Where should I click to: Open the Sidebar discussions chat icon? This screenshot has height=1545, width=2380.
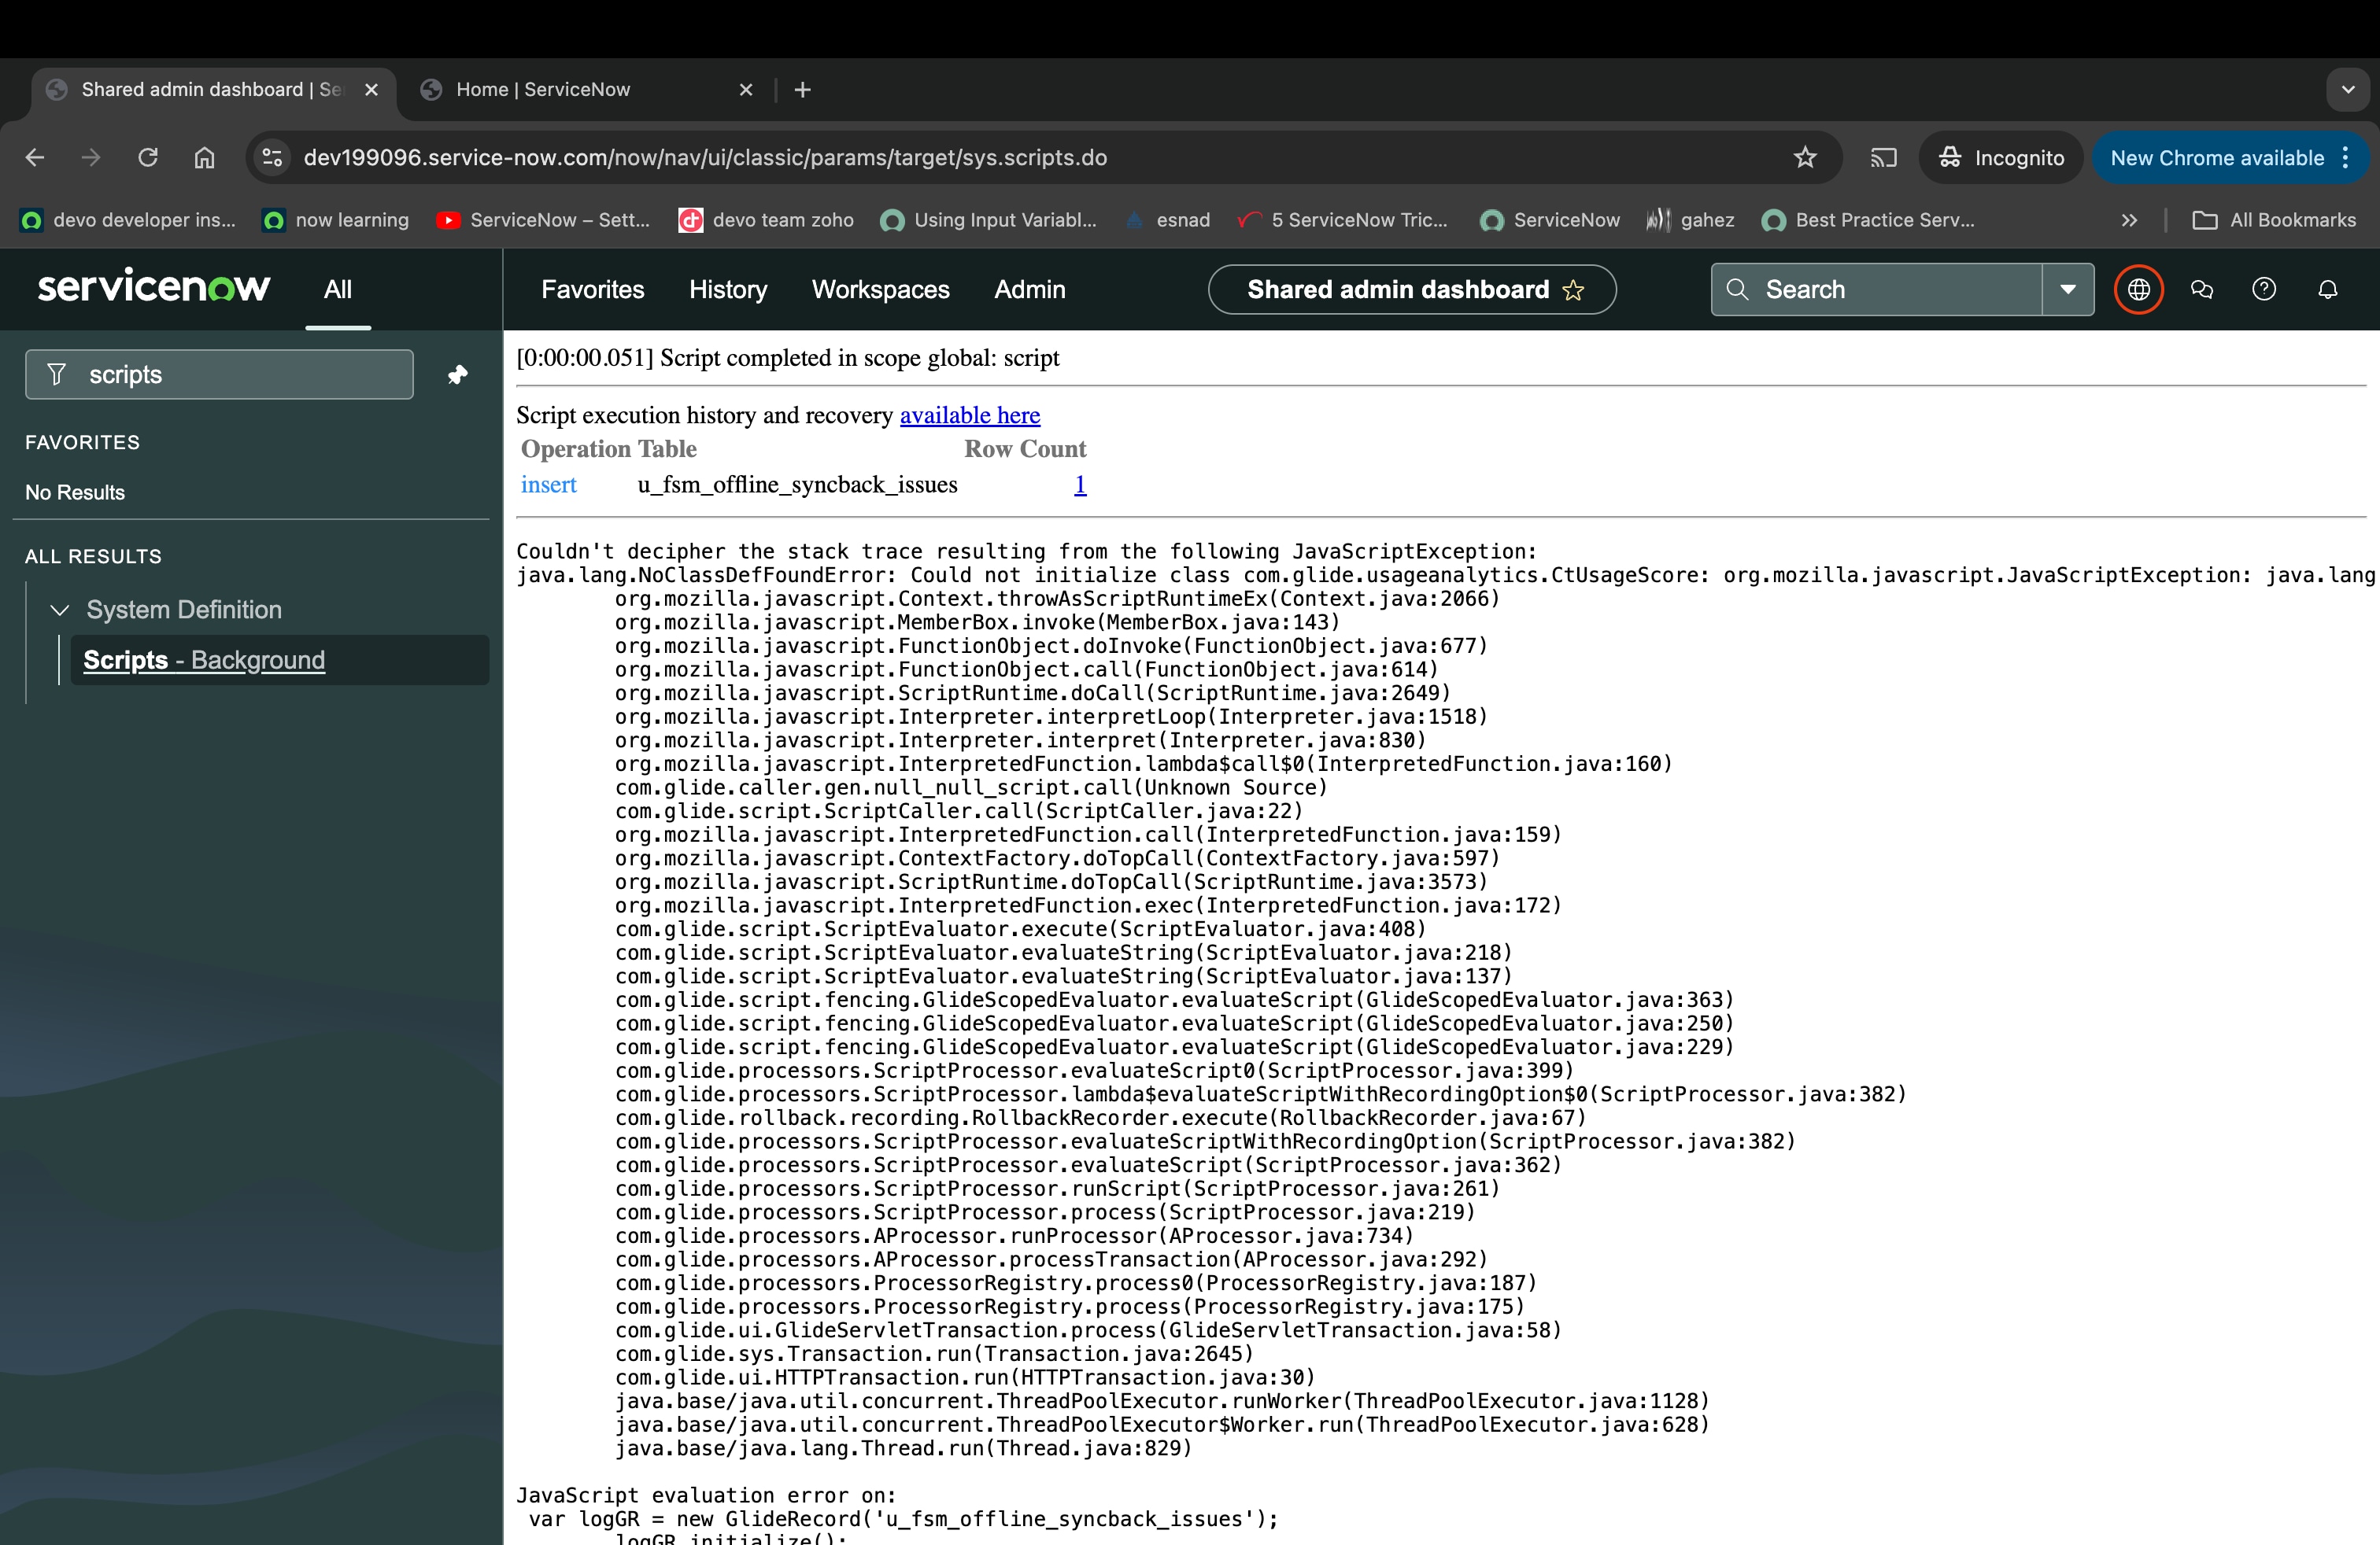point(2201,289)
